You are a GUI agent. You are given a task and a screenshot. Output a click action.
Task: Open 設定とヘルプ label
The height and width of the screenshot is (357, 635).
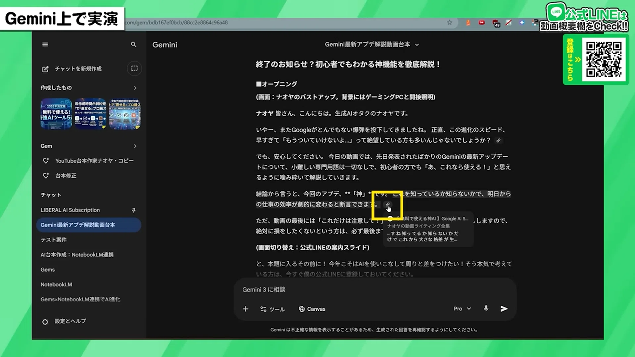pyautogui.click(x=70, y=321)
